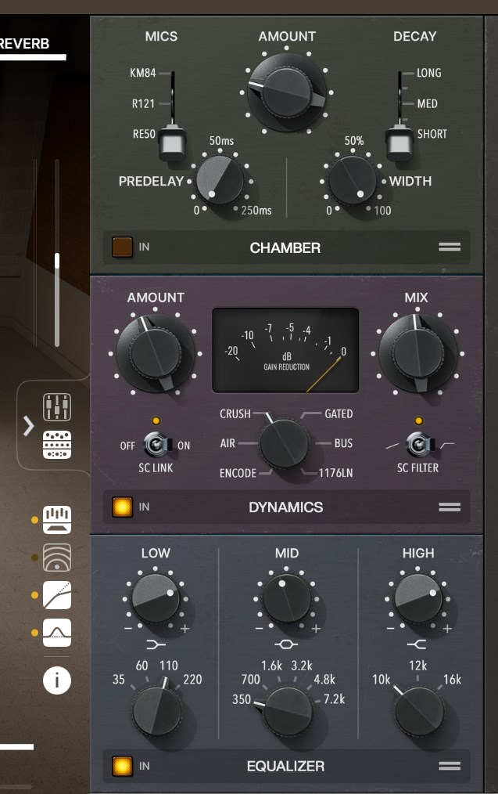Select the effects rack view icon
Viewport: 498px width, 794px height.
click(57, 444)
